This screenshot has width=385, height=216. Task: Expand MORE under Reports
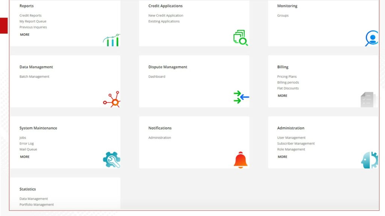coord(25,35)
